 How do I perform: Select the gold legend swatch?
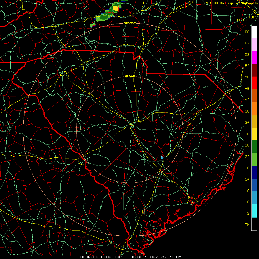(x=254, y=122)
